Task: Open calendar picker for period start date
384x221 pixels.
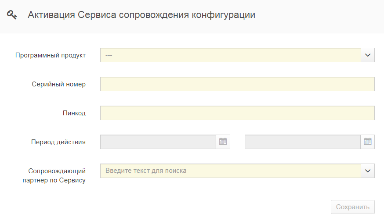Action: click(x=223, y=142)
